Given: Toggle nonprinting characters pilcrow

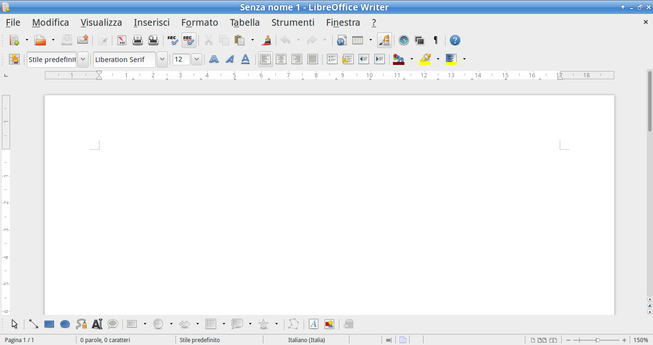Looking at the screenshot, I should click(x=435, y=41).
